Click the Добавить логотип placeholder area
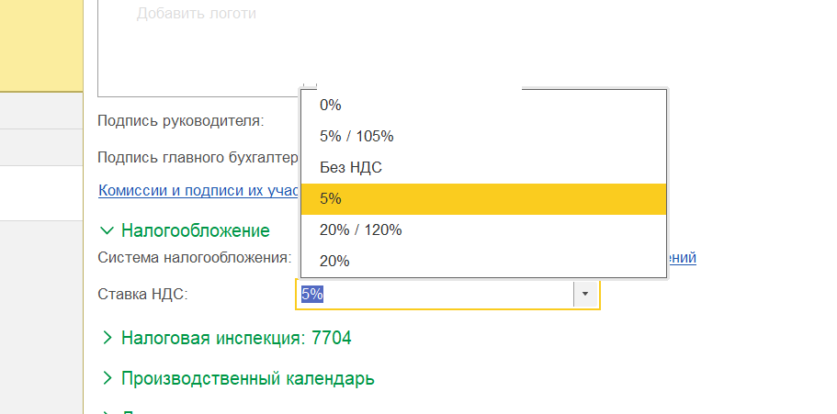The image size is (837, 414). click(197, 14)
